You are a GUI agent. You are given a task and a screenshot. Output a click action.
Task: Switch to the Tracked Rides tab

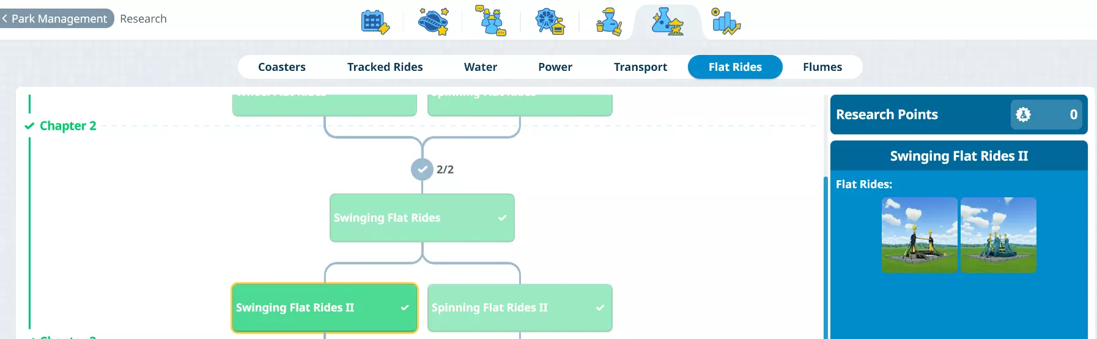click(385, 67)
